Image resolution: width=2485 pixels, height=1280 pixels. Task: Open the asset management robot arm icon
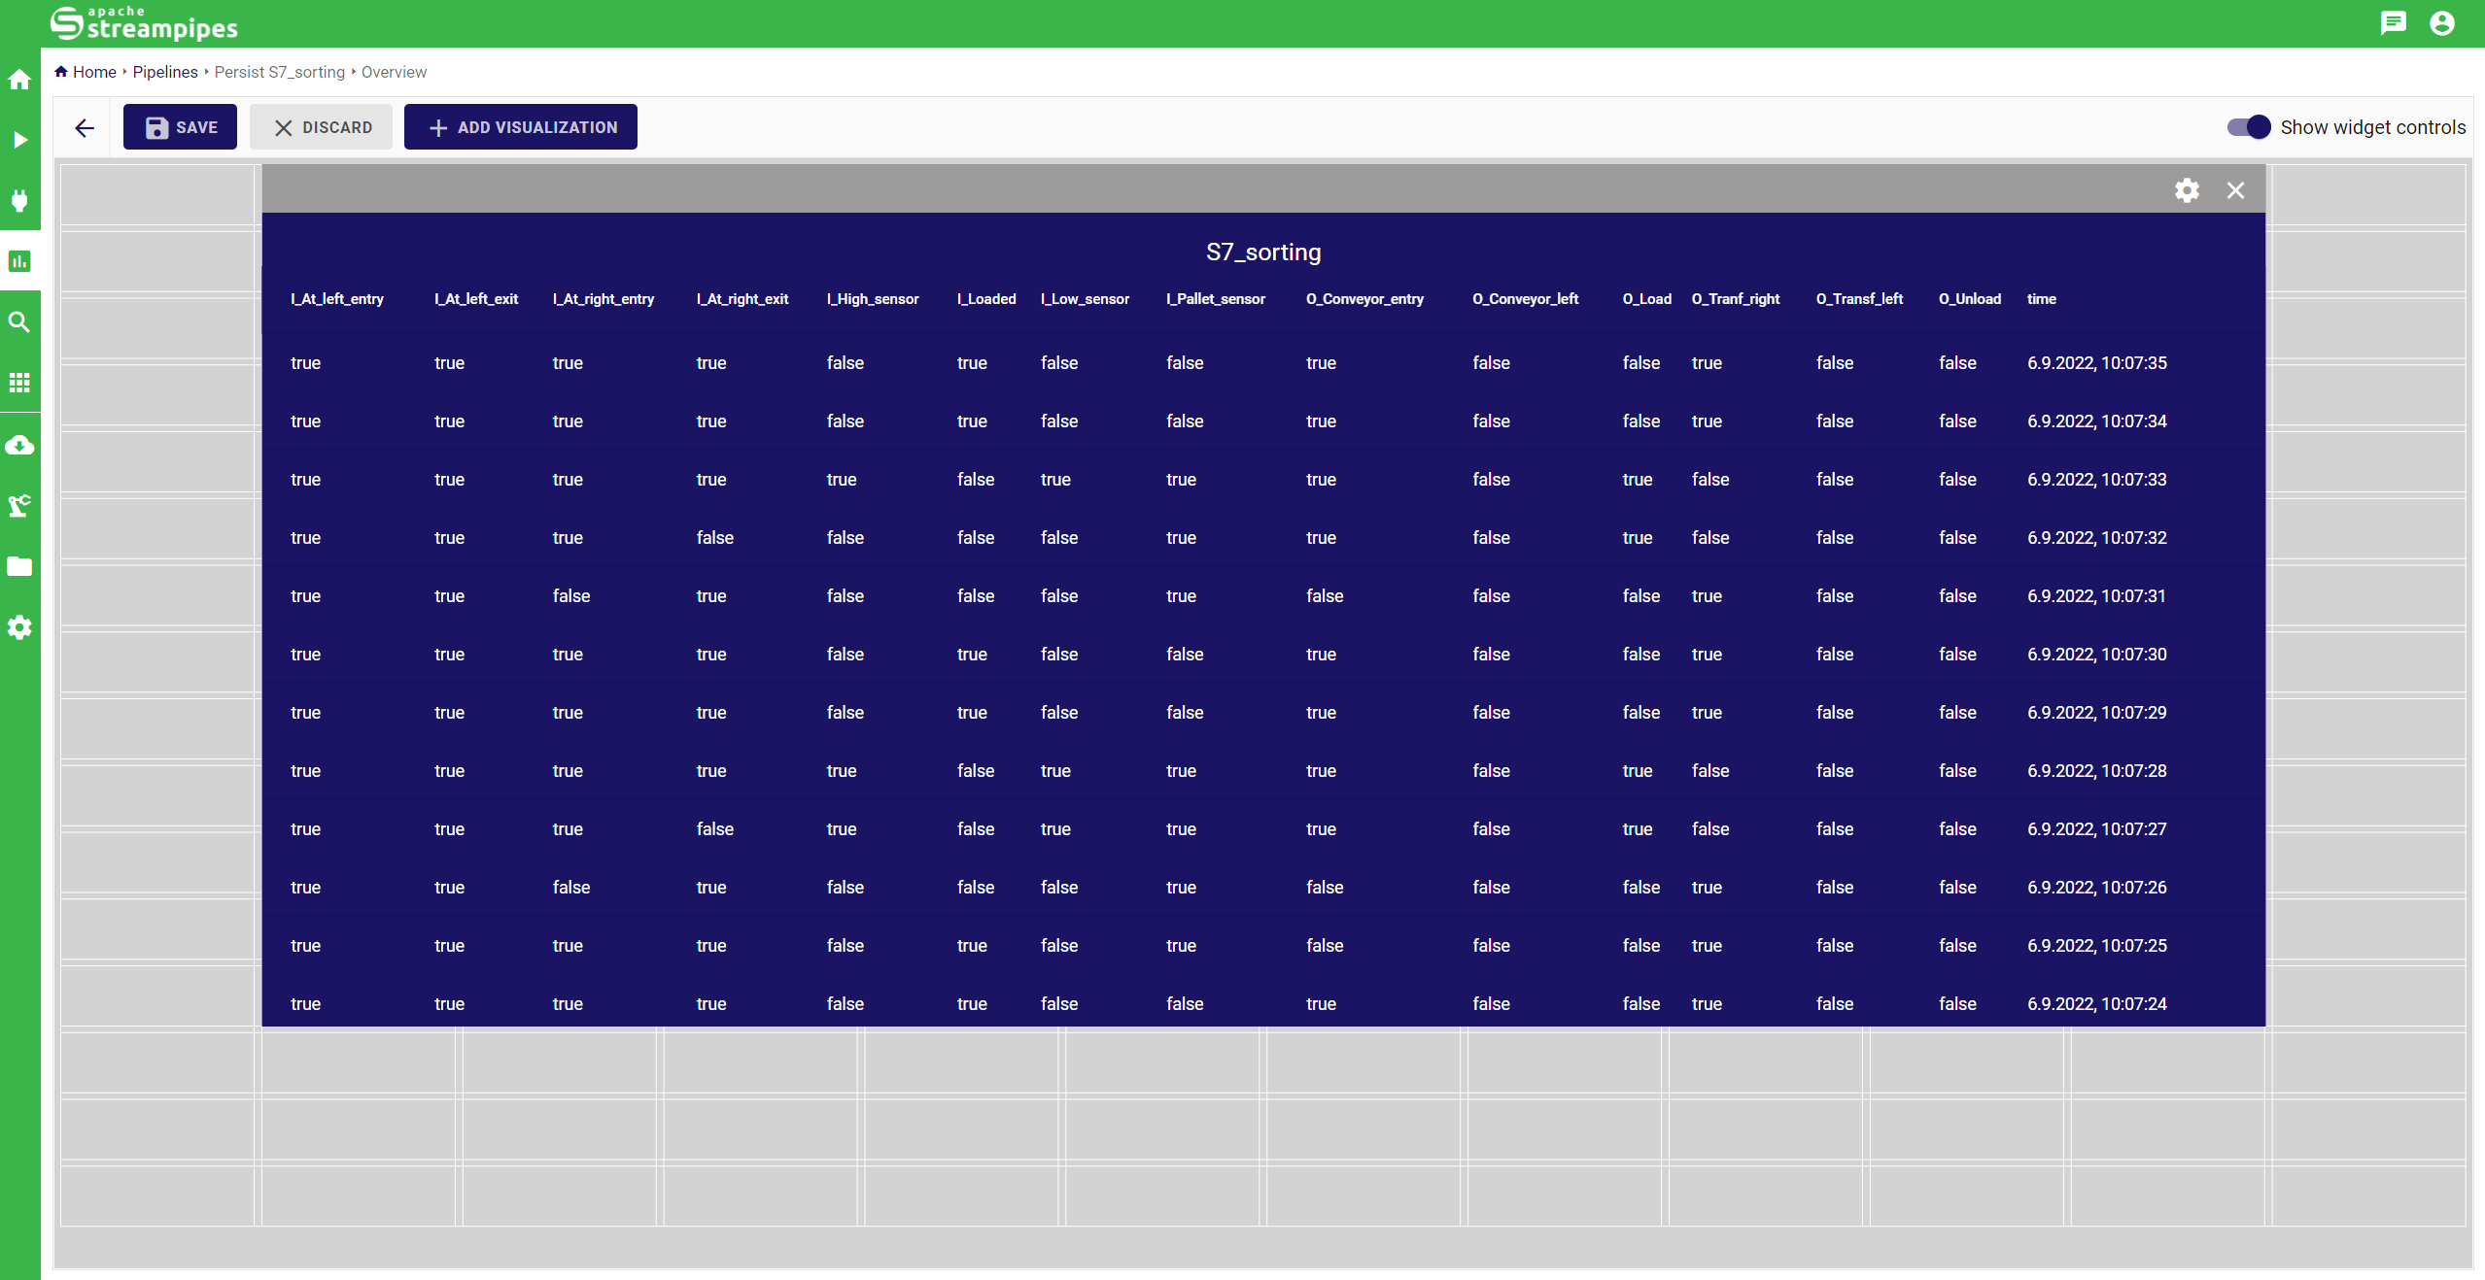point(19,505)
